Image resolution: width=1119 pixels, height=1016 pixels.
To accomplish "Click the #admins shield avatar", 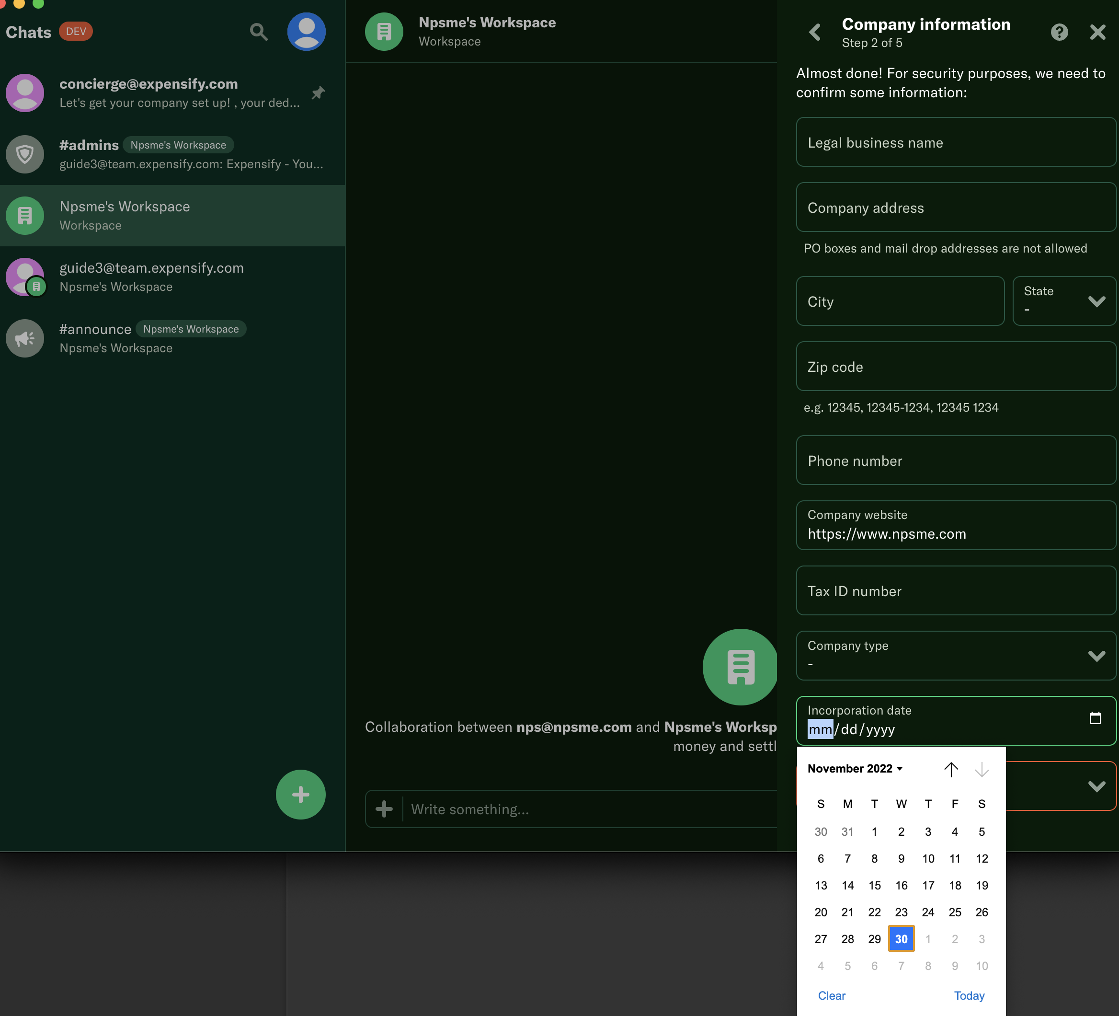I will tap(24, 154).
